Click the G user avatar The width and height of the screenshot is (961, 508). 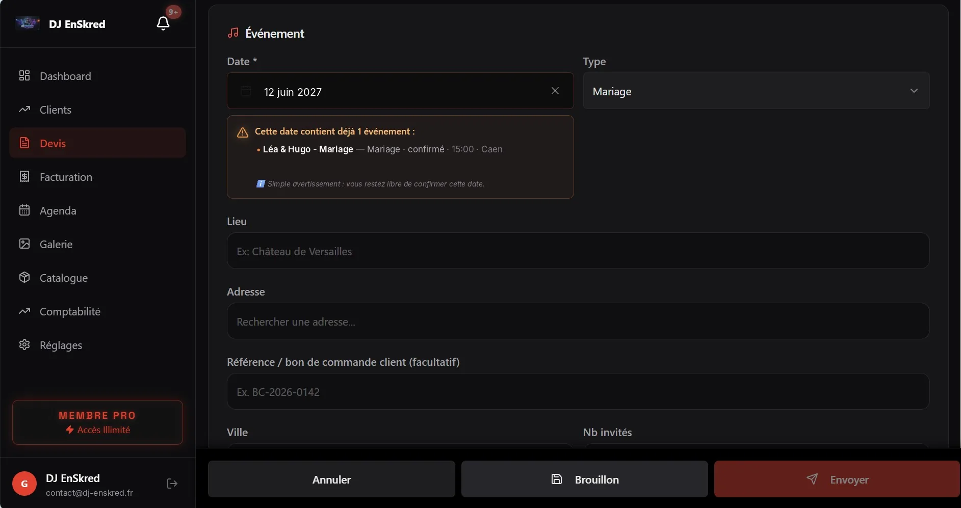point(24,484)
